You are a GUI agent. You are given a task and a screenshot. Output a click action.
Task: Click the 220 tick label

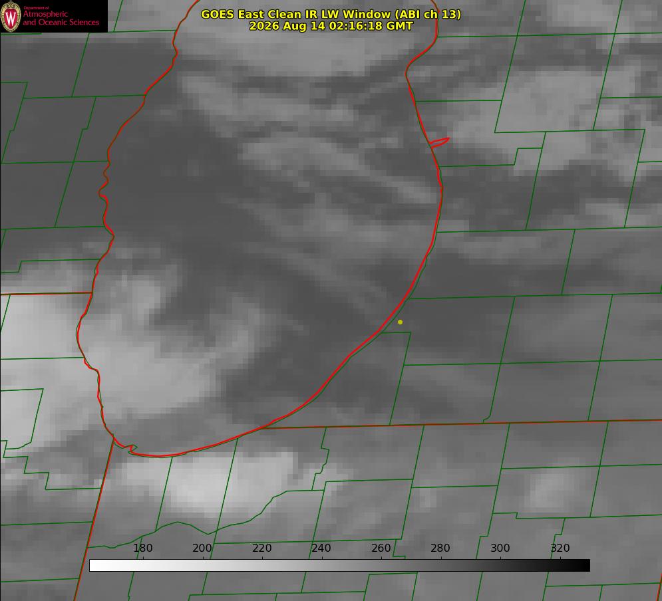[261, 548]
